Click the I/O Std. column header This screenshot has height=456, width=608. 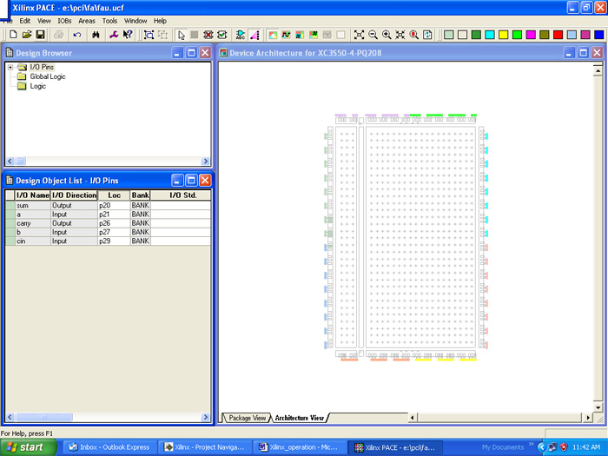[x=181, y=195]
